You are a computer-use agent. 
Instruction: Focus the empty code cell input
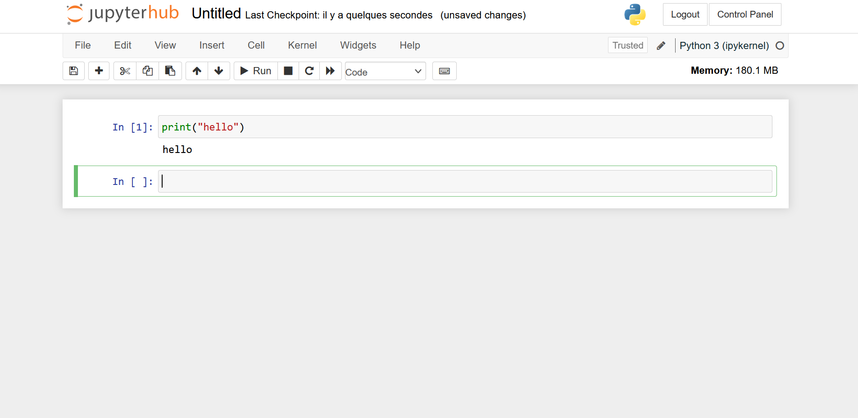[465, 181]
